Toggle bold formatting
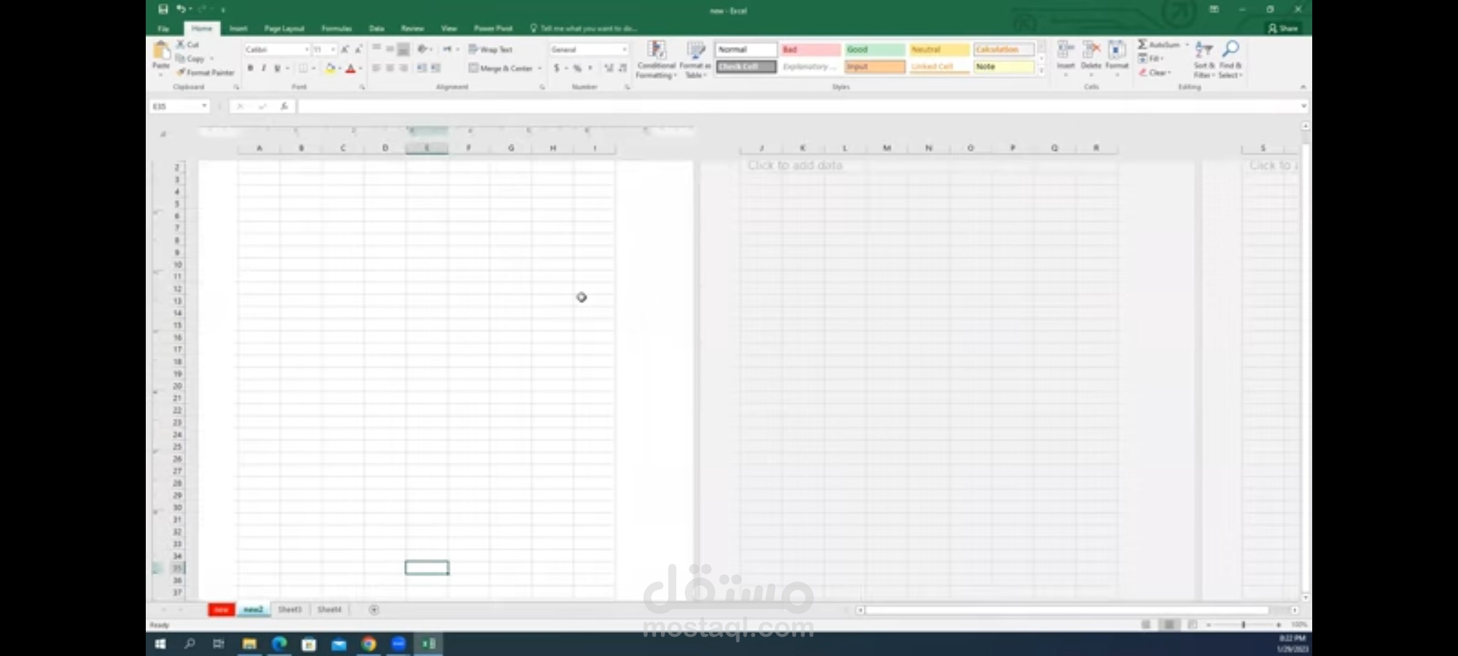The image size is (1458, 656). click(x=250, y=69)
